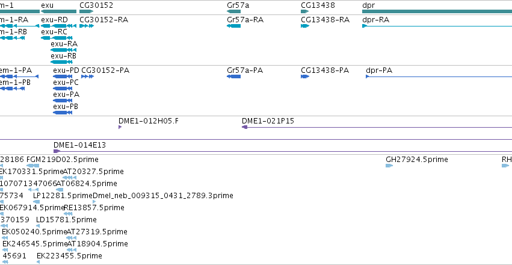Image resolution: width=512 pixels, height=265 pixels.
Task: Select the LP12281.5prime EST label
Action: (x=63, y=196)
